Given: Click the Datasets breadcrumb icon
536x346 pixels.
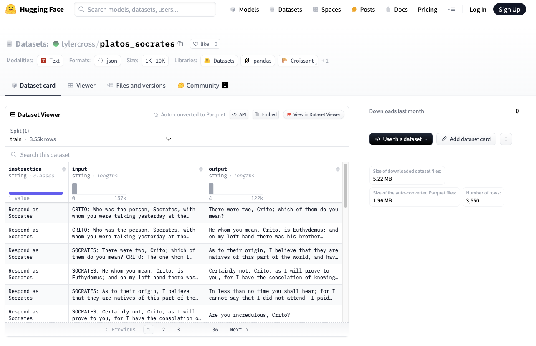Looking at the screenshot, I should tap(9, 44).
